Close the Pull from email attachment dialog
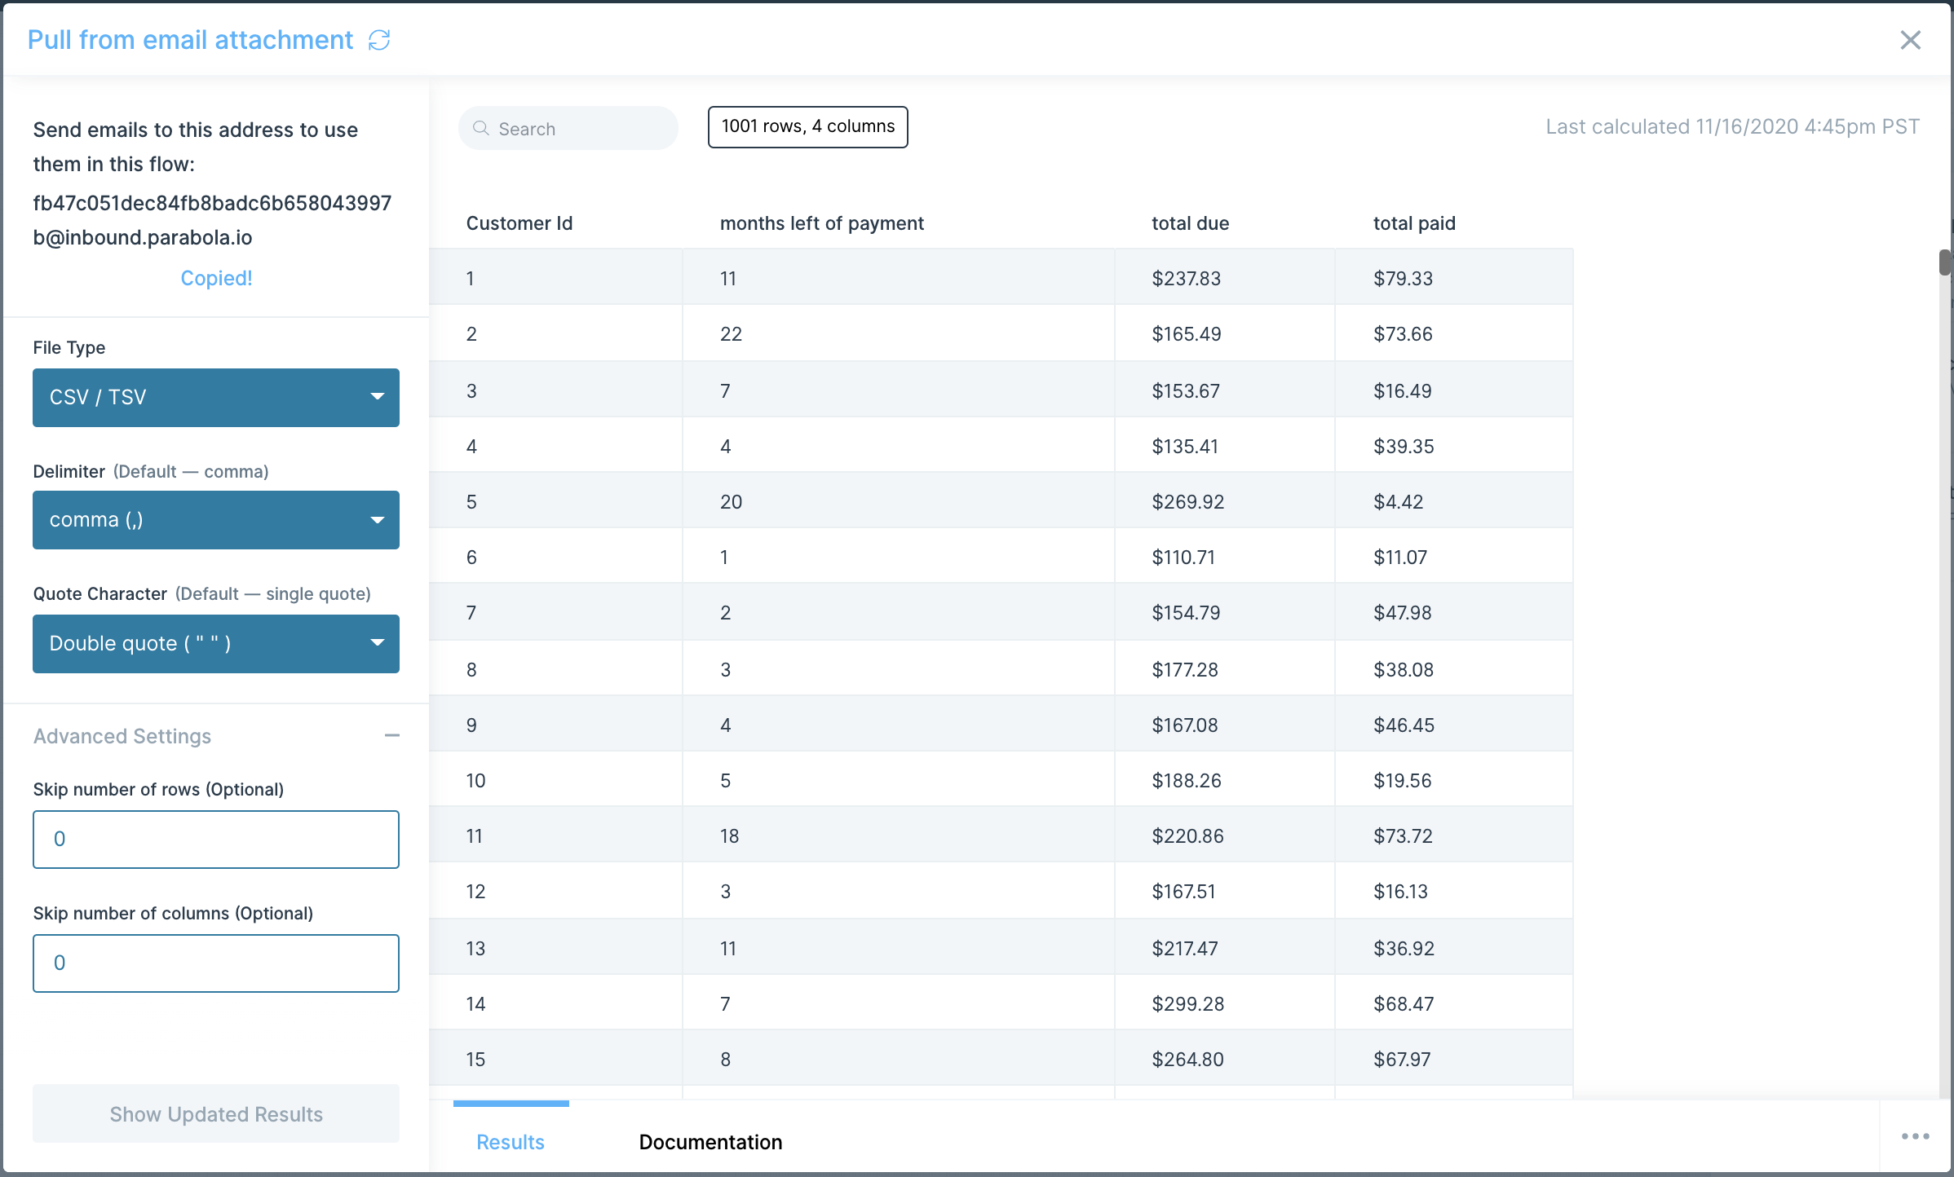1954x1177 pixels. (x=1910, y=40)
